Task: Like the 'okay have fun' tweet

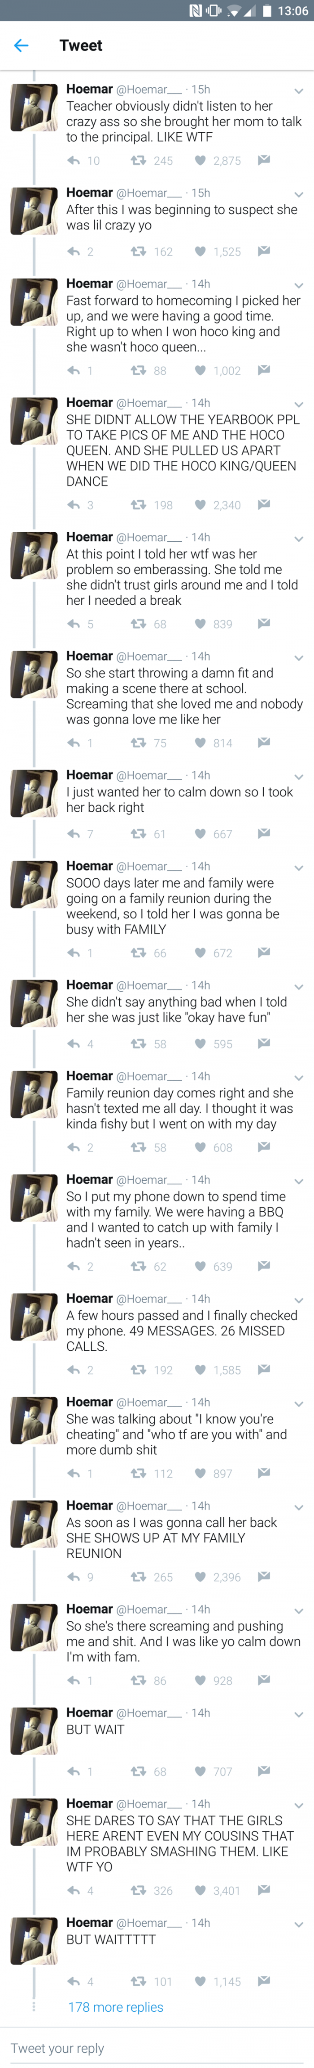Action: click(x=200, y=1043)
